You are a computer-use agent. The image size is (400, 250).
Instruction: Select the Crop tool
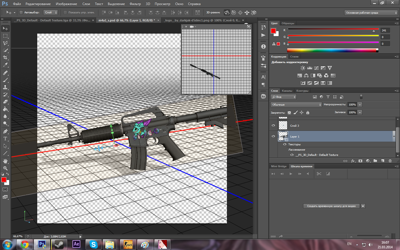pyautogui.click(x=5, y=57)
